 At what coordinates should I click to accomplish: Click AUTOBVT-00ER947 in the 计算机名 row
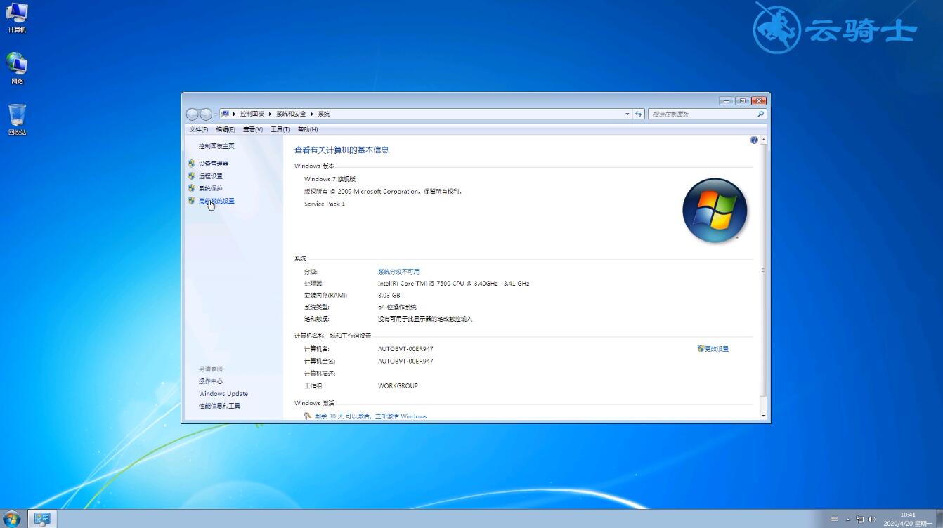tap(405, 349)
